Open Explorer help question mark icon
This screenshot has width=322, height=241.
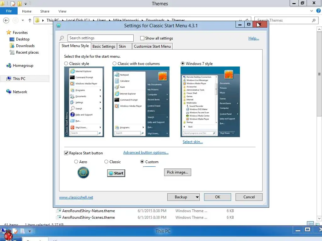tap(319, 11)
